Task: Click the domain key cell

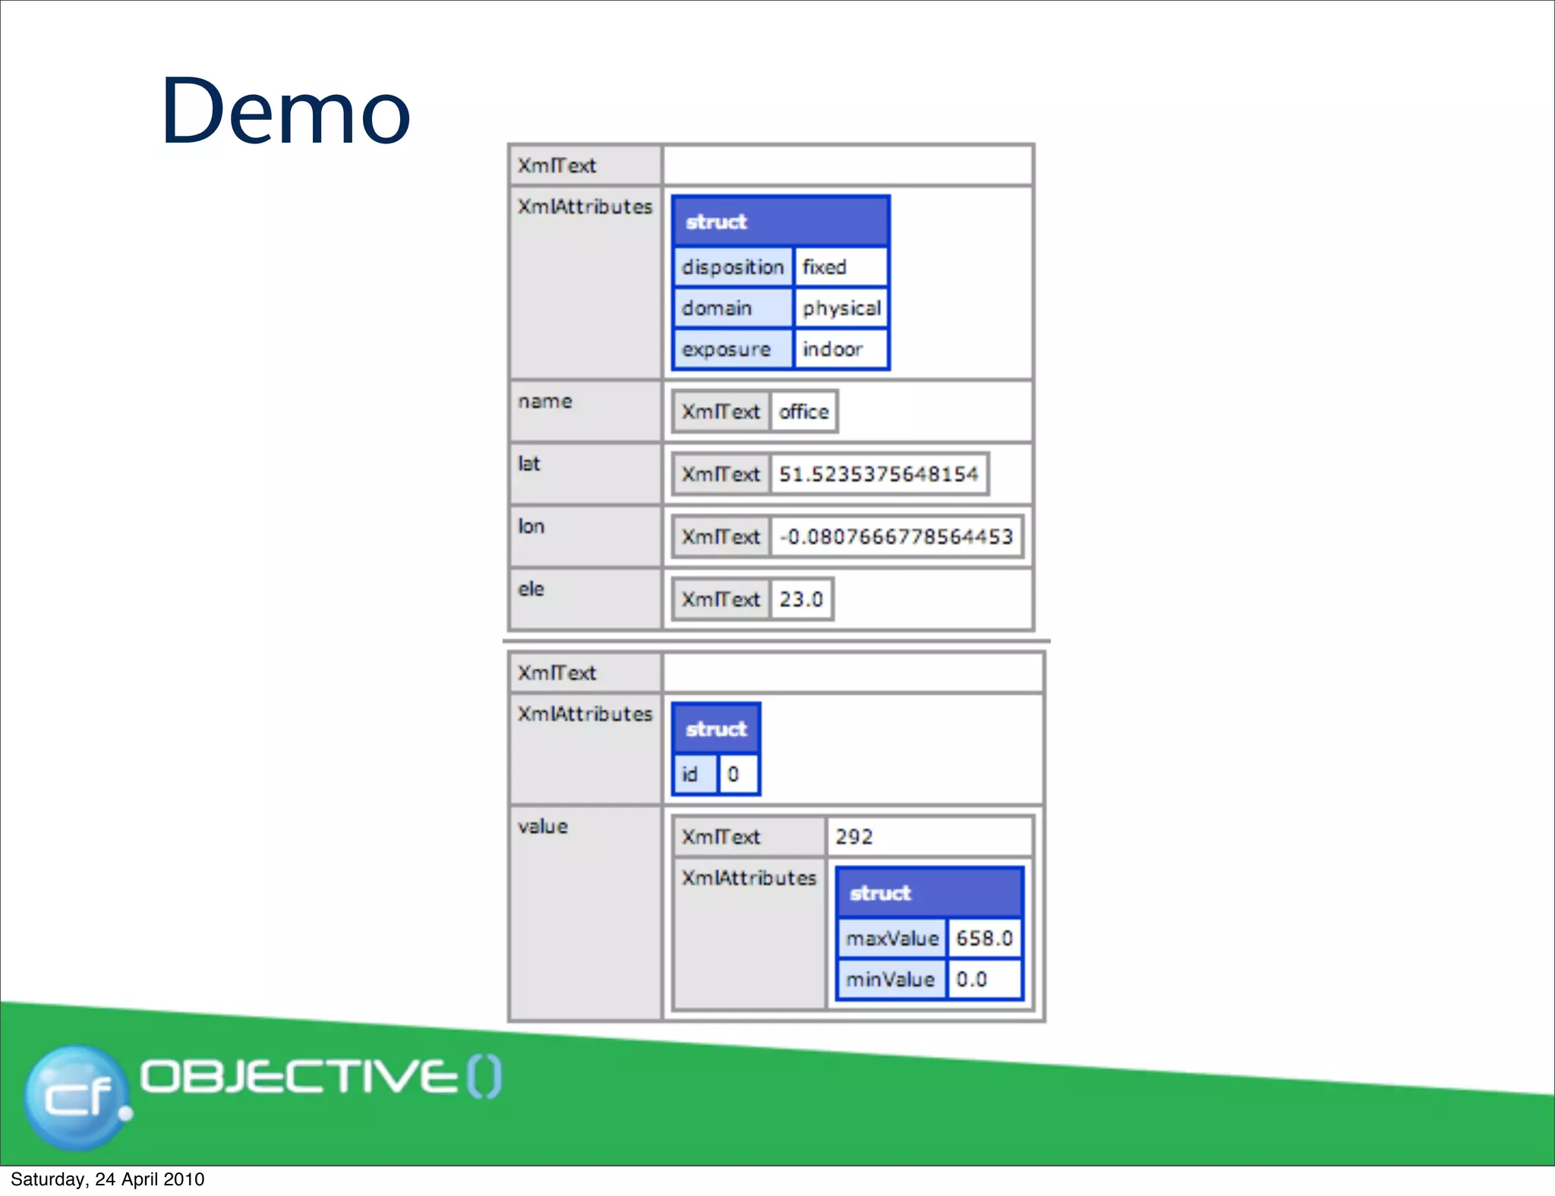Action: pos(732,308)
